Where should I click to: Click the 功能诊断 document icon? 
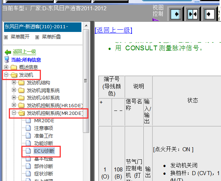click(x=28, y=143)
